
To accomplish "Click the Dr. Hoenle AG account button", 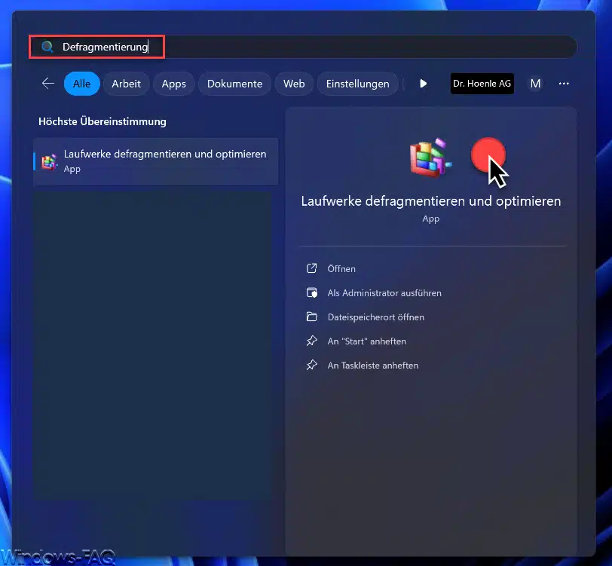I will (x=482, y=84).
